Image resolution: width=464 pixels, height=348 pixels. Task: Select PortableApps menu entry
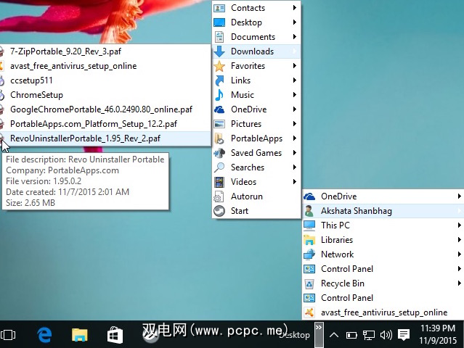click(x=256, y=138)
